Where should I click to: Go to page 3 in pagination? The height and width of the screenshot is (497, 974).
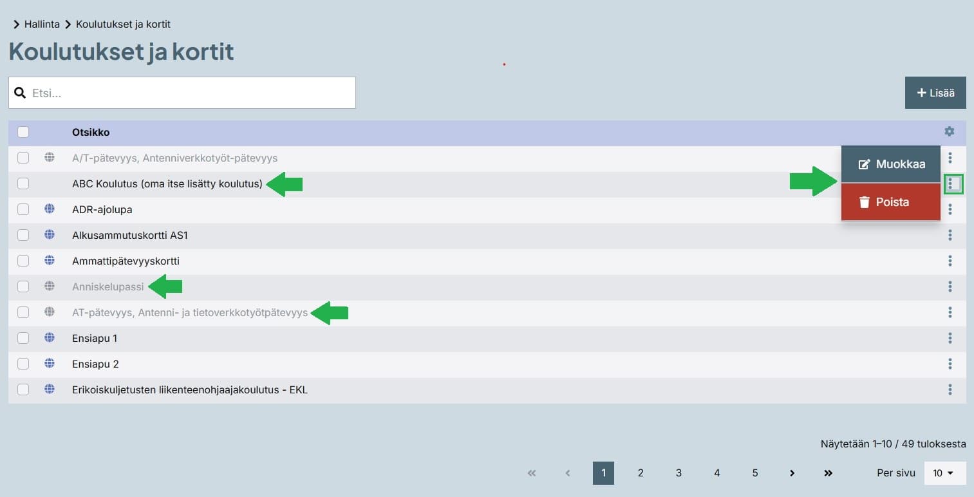tap(679, 473)
